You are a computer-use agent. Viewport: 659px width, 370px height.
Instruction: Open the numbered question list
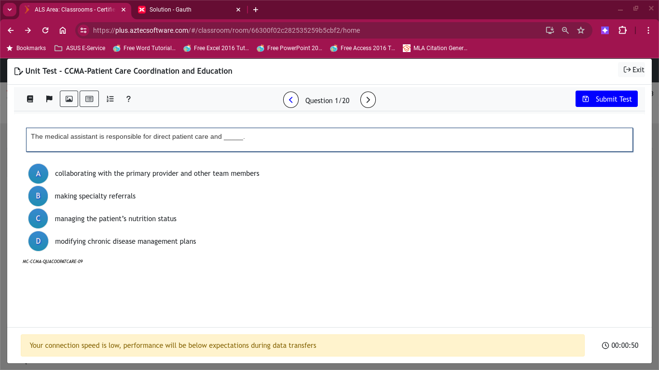(110, 99)
